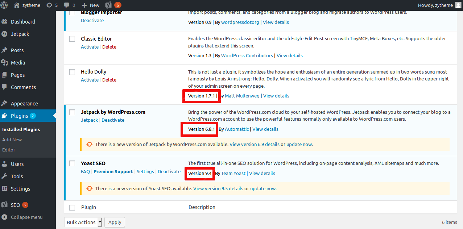Click the Settings icon in sidebar
This screenshot has height=229, width=463.
point(5,189)
